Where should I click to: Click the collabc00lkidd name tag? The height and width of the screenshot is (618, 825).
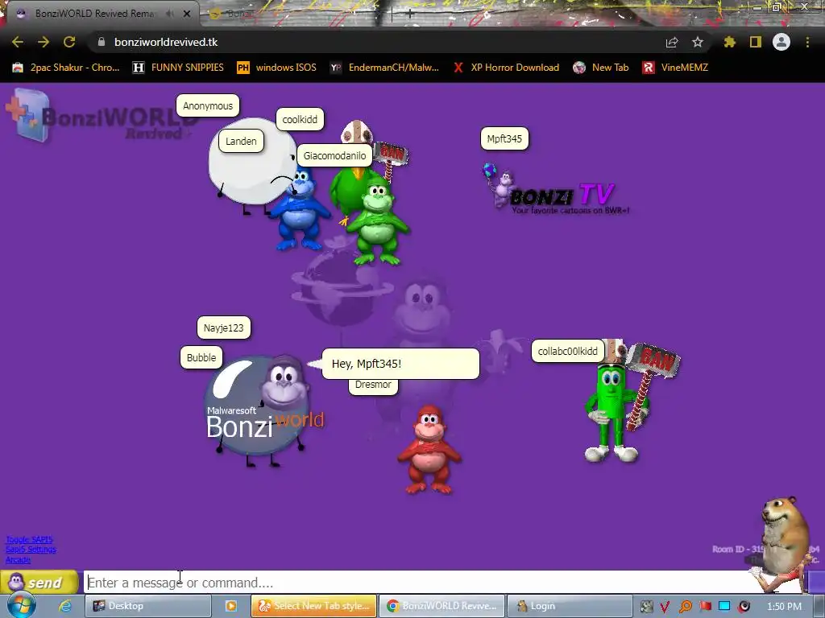[x=568, y=351]
